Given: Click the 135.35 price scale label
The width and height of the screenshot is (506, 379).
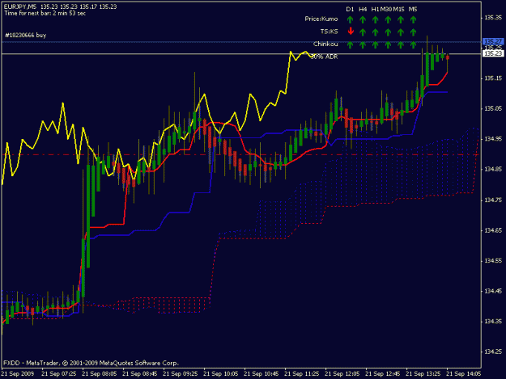Looking at the screenshot, I should point(493,18).
